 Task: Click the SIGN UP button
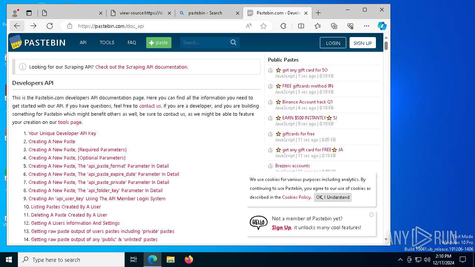[363, 43]
